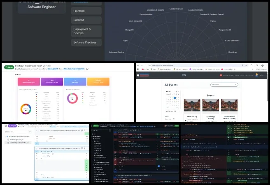Click the Software Engineer role label
Viewport: 270px width, 185px height.
[42, 7]
